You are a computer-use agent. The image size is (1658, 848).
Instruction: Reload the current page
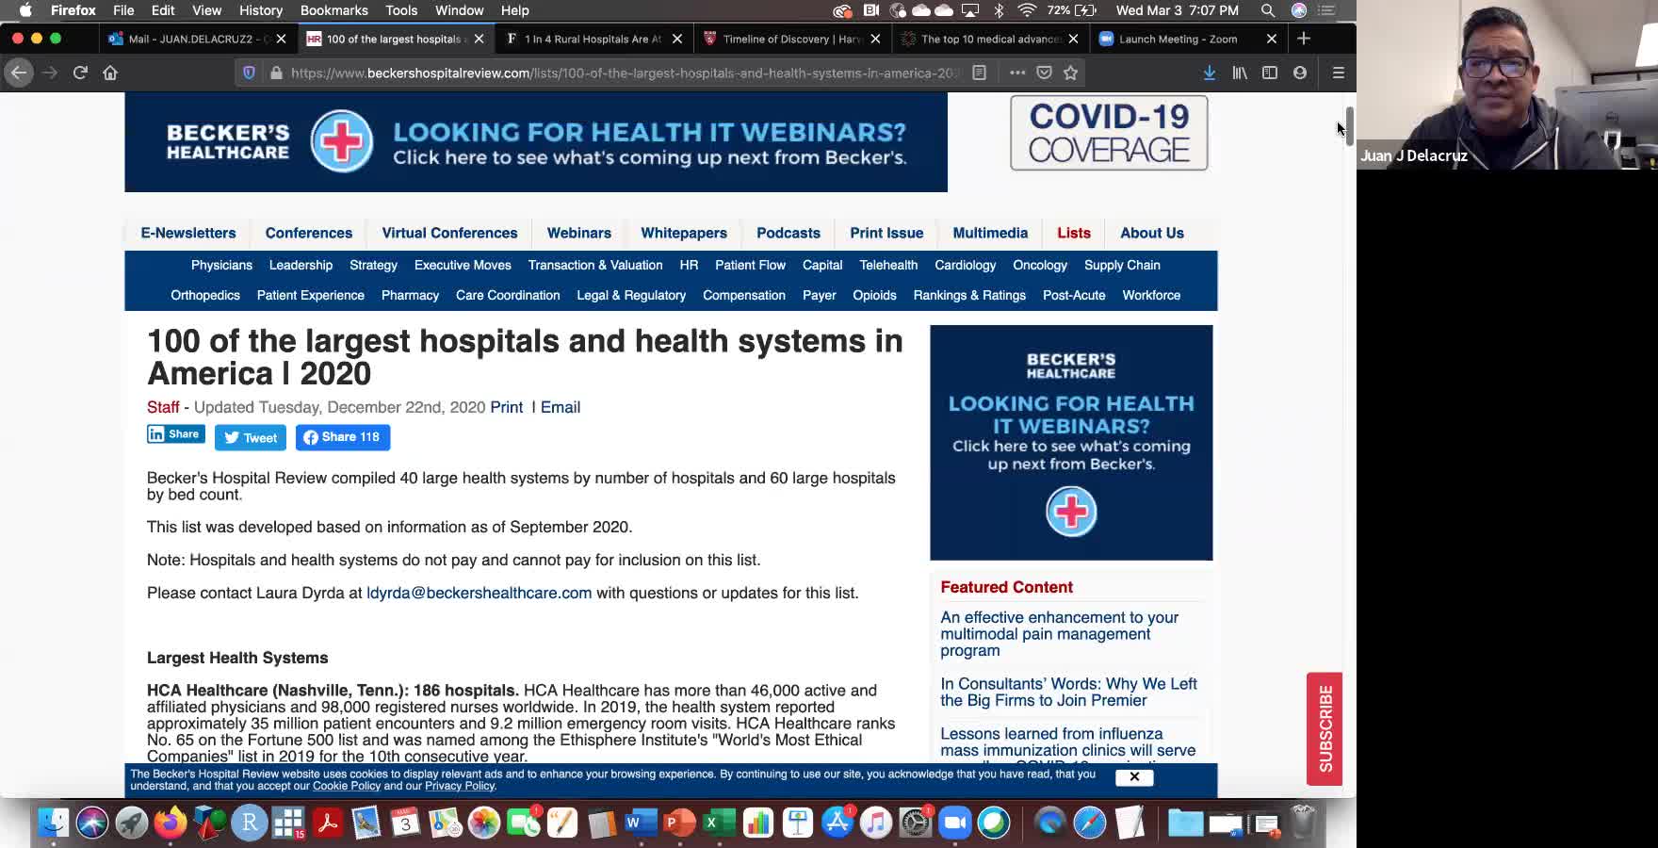pos(80,73)
